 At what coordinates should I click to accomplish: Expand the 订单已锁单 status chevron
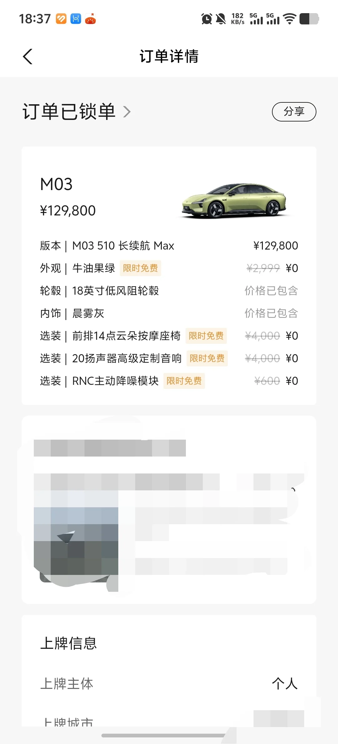[x=127, y=112]
